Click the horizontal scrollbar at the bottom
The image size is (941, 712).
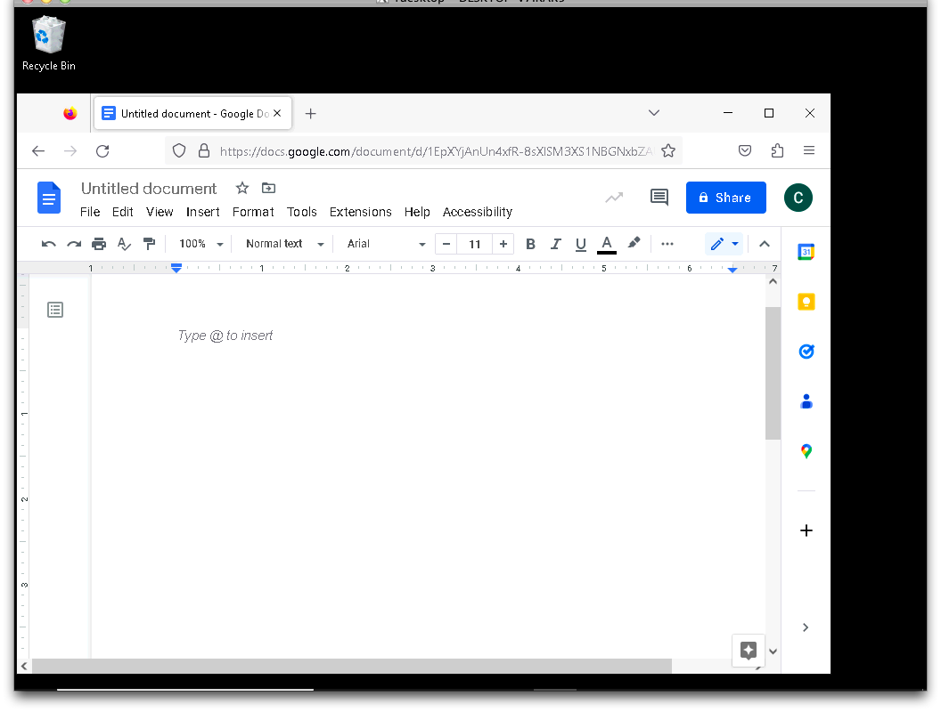coord(352,666)
